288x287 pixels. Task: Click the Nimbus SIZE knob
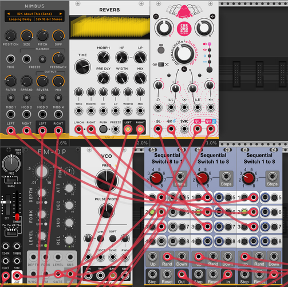click(x=26, y=36)
